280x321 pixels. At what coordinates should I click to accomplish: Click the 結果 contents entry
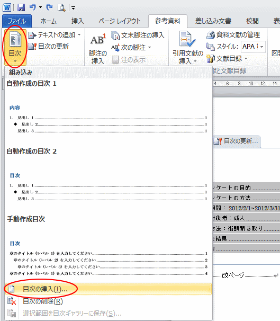pos(246,239)
